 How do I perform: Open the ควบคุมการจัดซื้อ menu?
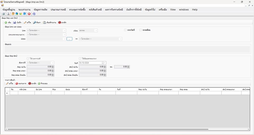[x=77, y=9]
